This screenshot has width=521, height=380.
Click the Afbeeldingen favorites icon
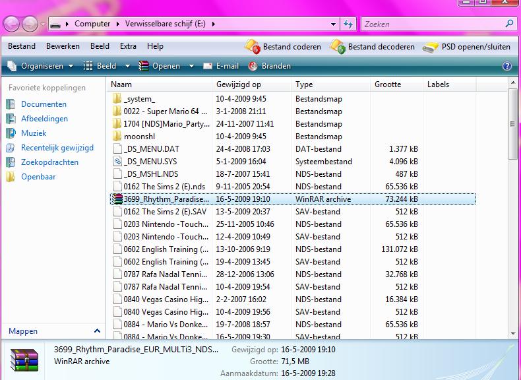11,119
